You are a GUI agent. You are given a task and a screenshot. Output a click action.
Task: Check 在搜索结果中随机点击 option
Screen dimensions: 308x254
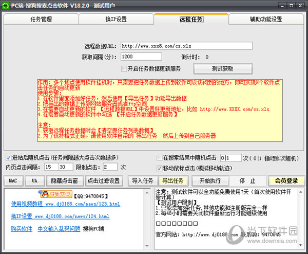[159, 157]
